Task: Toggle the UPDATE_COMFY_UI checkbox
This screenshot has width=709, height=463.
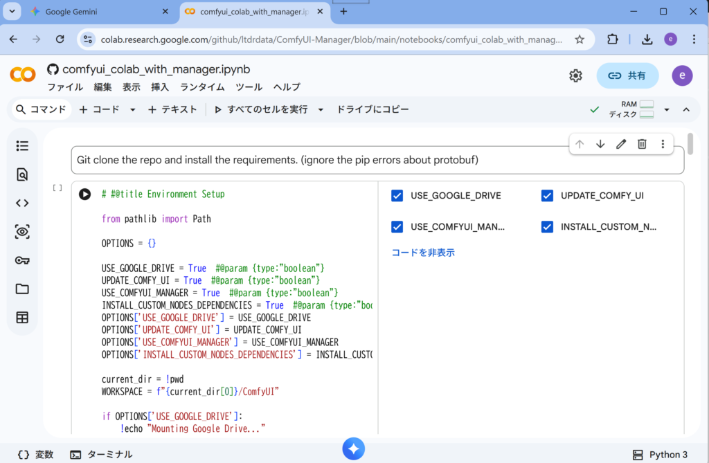Action: coord(547,196)
